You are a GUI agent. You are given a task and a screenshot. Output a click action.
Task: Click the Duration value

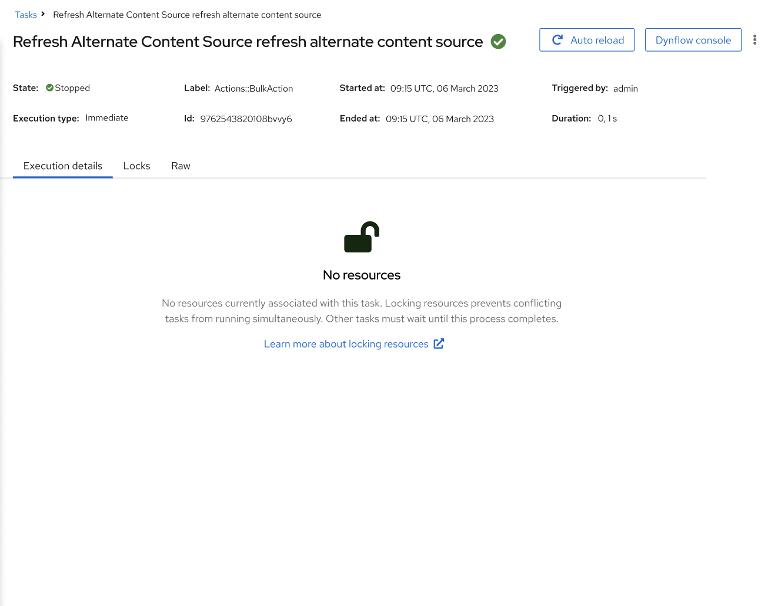607,119
